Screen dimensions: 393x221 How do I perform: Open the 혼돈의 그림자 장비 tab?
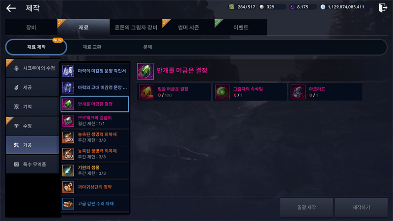pos(136,28)
